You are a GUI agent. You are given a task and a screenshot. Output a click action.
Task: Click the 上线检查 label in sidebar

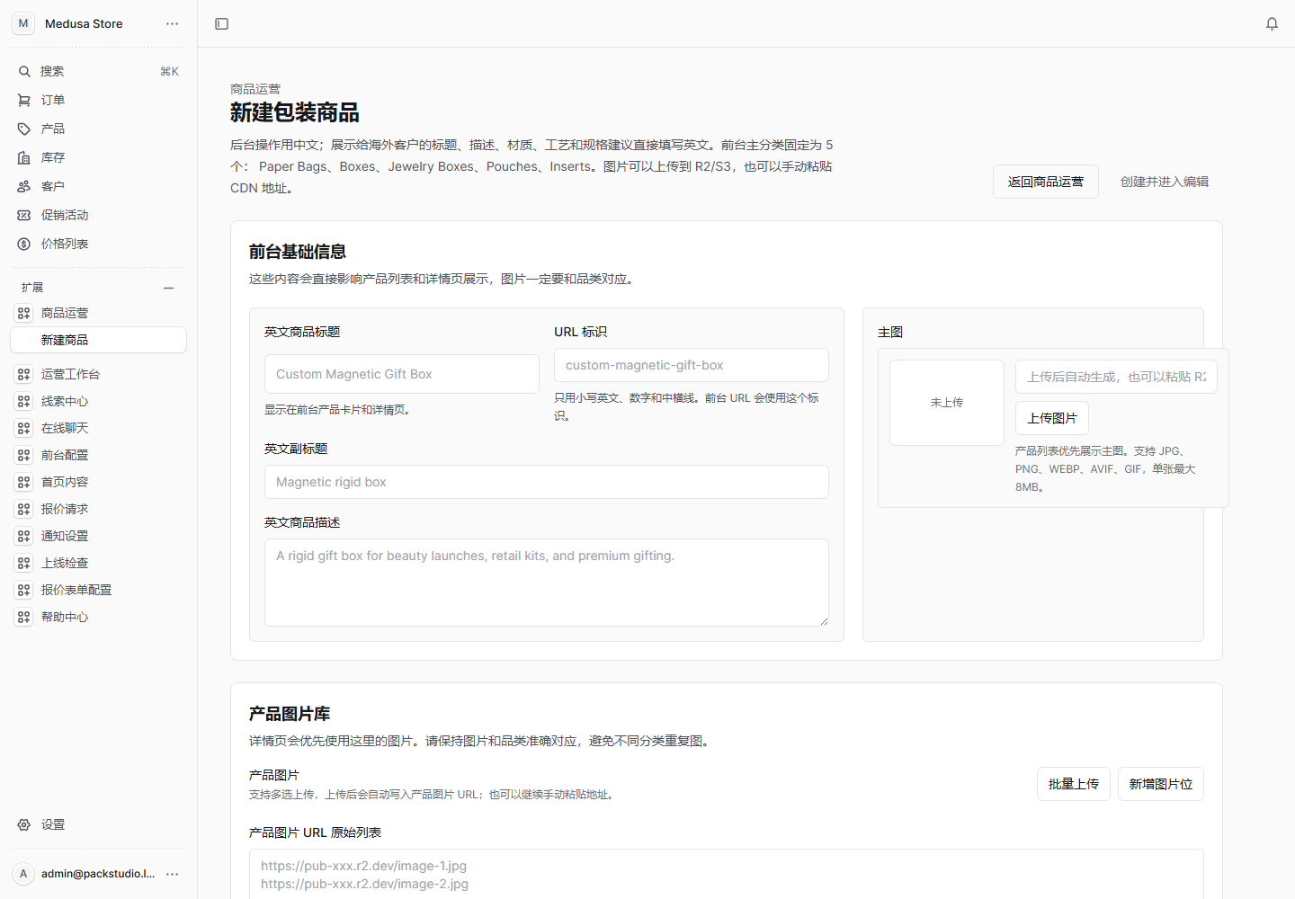pyautogui.click(x=65, y=563)
